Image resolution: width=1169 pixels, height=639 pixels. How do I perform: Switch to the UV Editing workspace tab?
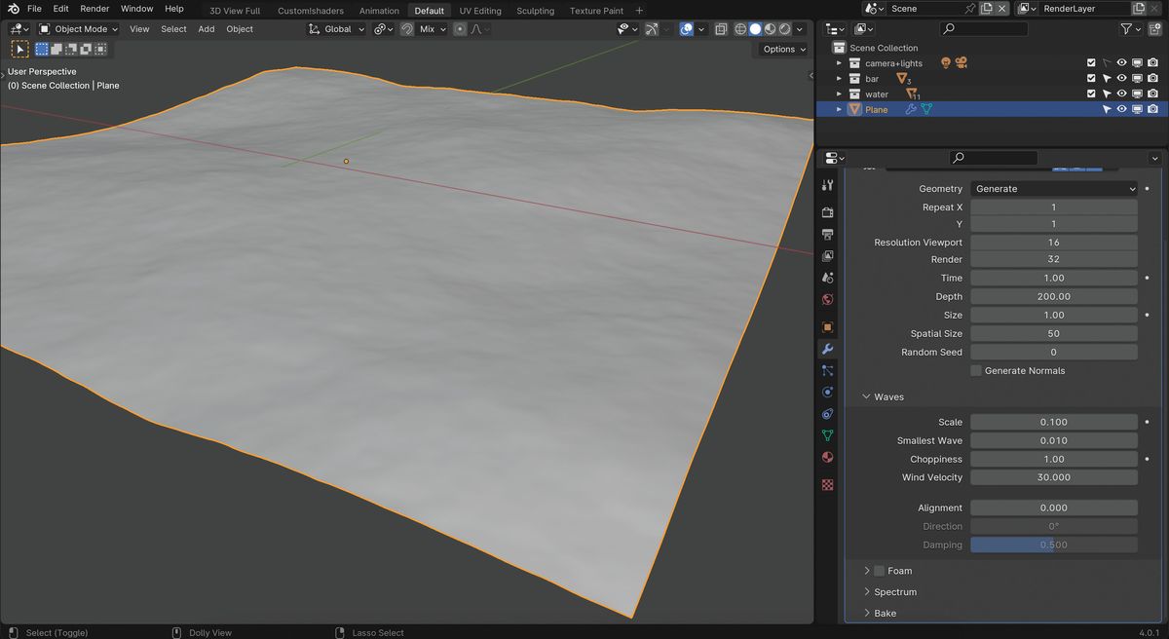pyautogui.click(x=480, y=10)
